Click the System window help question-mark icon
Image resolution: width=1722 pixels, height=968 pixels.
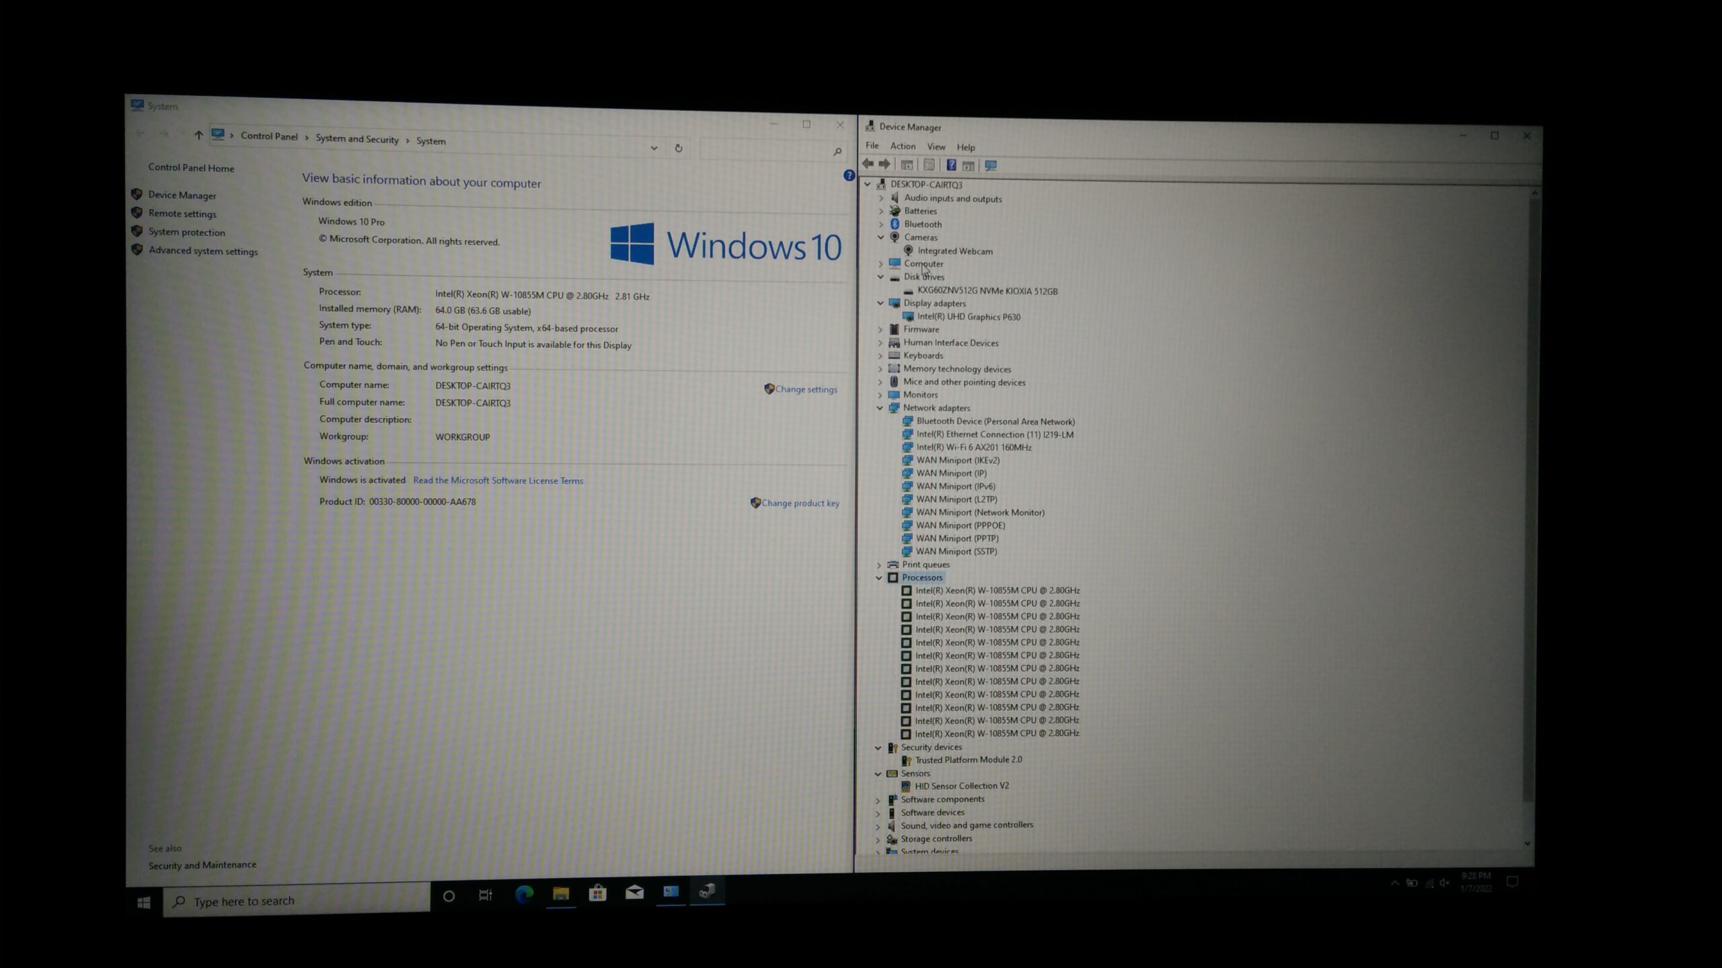[x=849, y=175]
